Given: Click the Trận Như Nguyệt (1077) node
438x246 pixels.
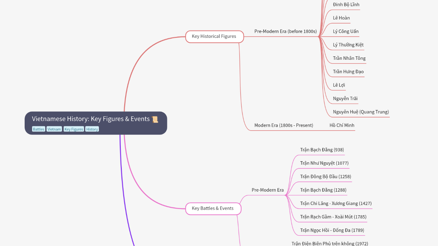Looking at the screenshot, I should (324, 163).
